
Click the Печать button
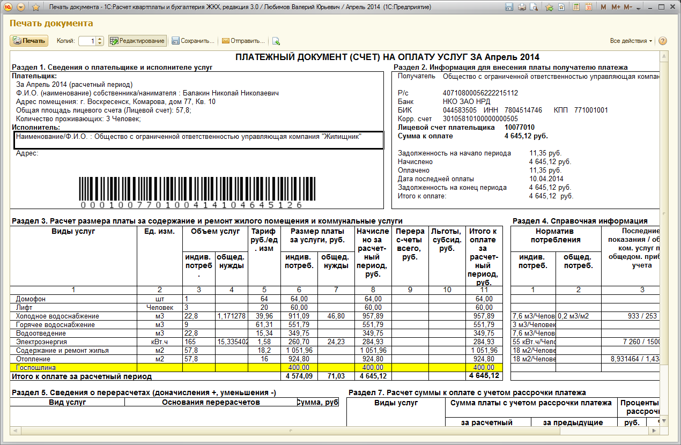click(x=29, y=41)
